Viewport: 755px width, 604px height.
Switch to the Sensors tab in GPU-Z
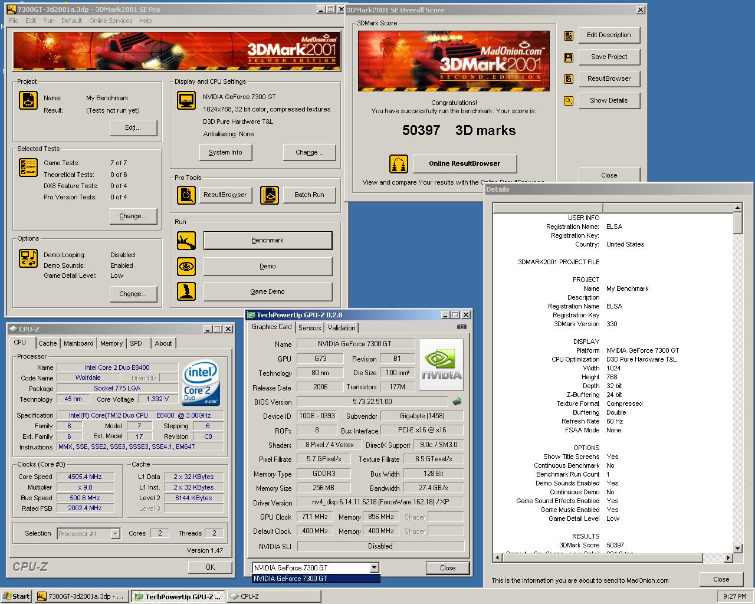(x=310, y=328)
